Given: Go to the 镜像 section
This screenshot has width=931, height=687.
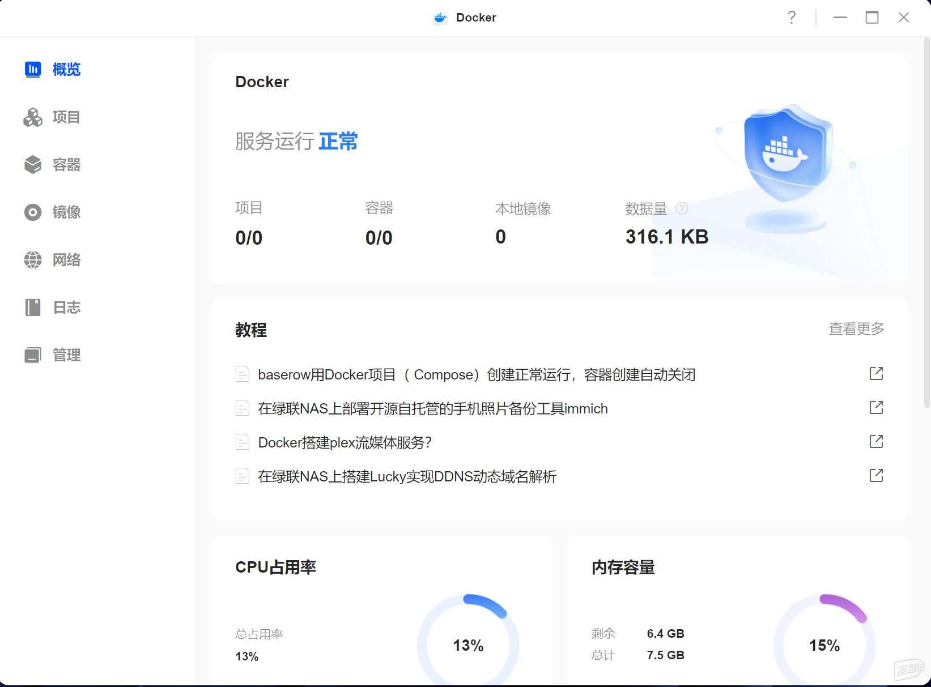Looking at the screenshot, I should point(67,212).
